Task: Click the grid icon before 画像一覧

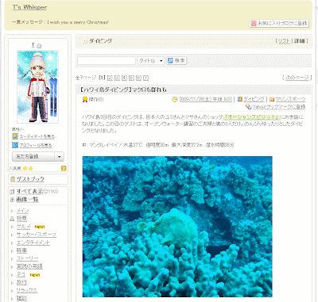Action: pos(12,200)
